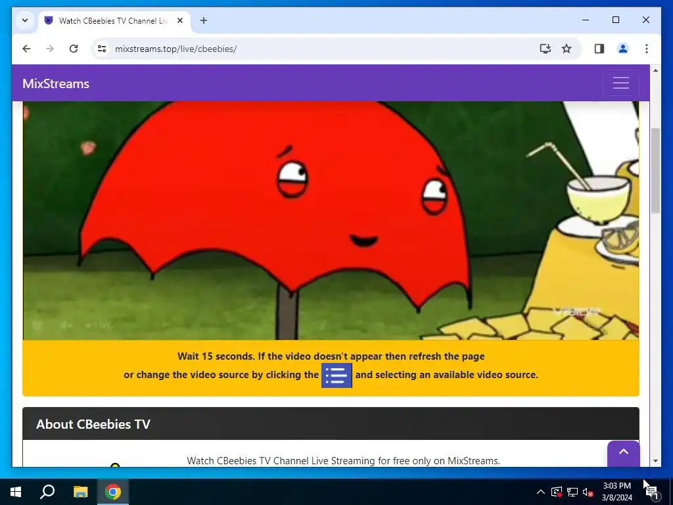The width and height of the screenshot is (673, 505).
Task: Open the Chrome profile menu
Action: tap(623, 49)
